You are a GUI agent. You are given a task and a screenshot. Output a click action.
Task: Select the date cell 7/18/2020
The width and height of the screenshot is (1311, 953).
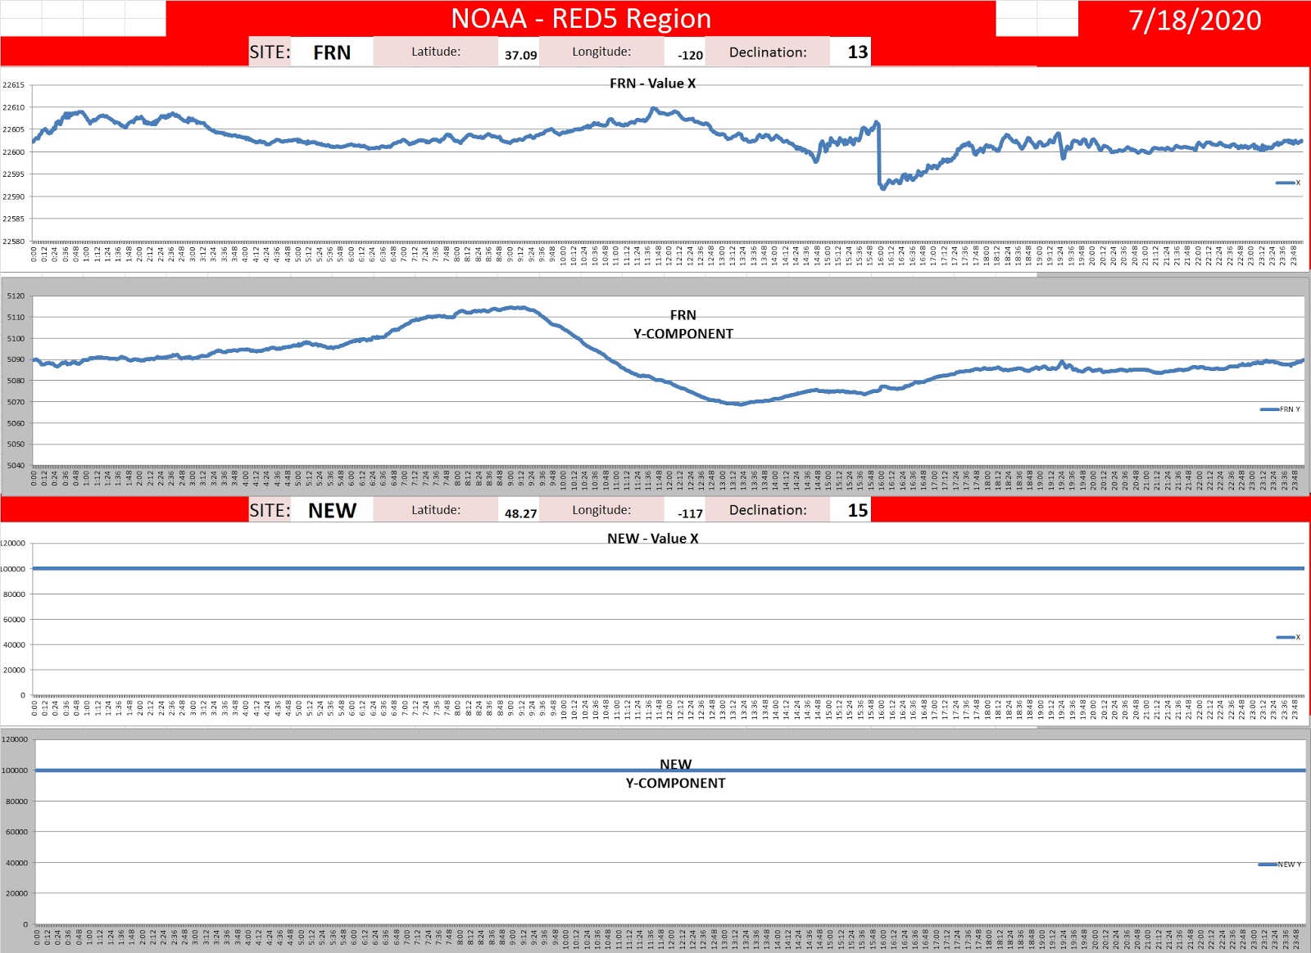(1195, 20)
